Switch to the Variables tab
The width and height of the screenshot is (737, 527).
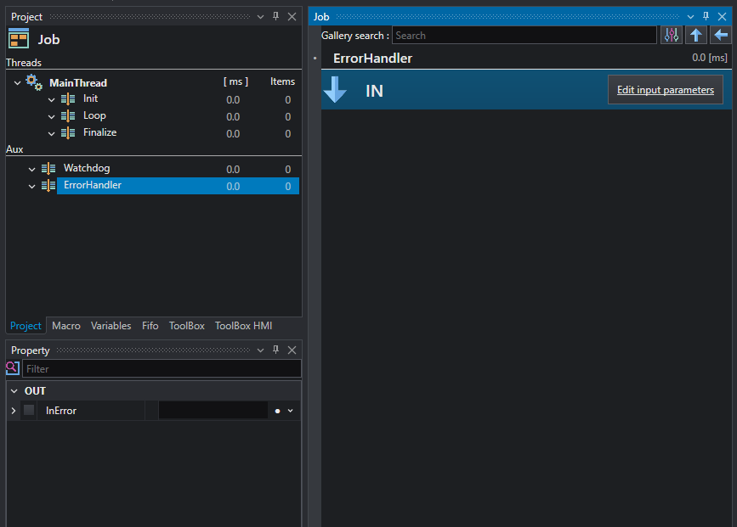(x=111, y=326)
